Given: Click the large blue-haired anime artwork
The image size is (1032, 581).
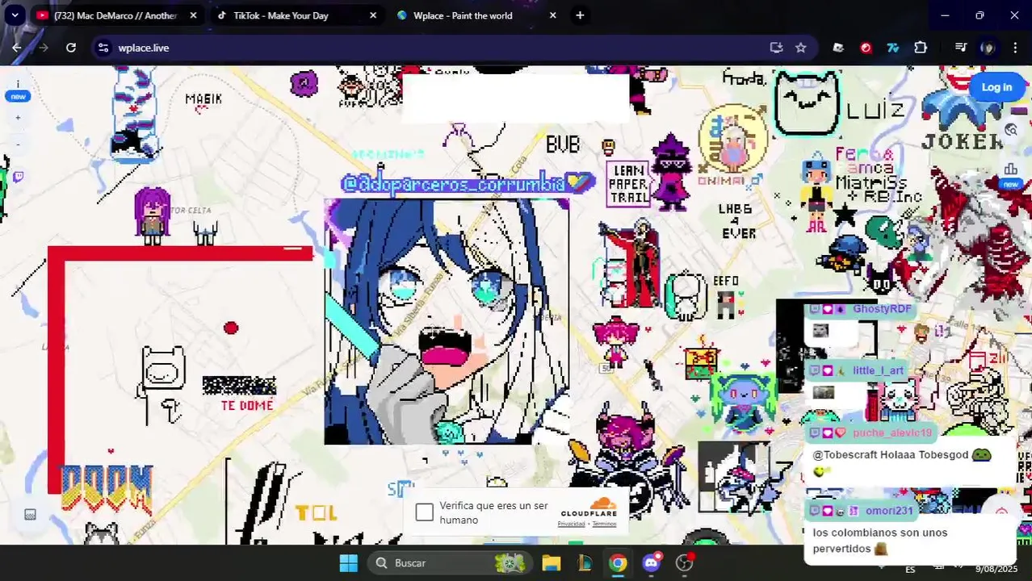Looking at the screenshot, I should [447, 322].
